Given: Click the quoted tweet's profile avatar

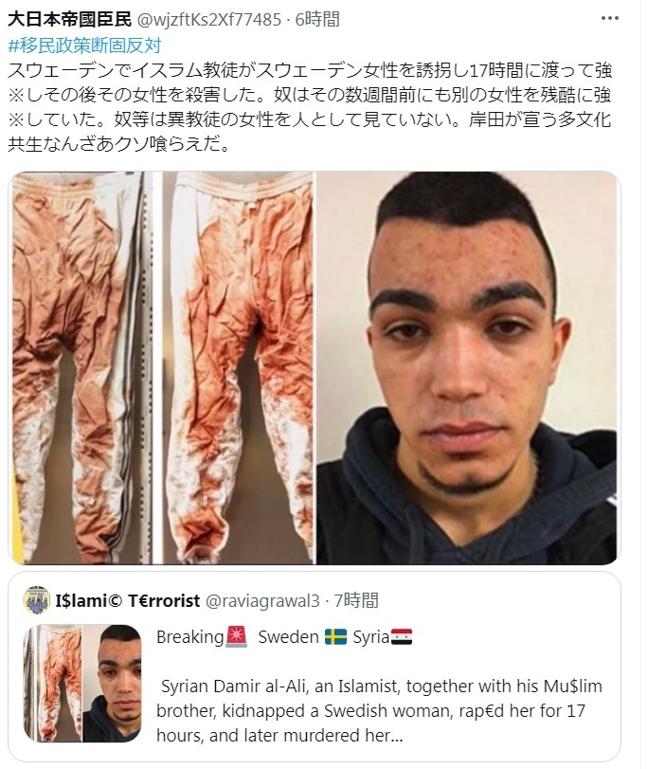Looking at the screenshot, I should [x=36, y=600].
